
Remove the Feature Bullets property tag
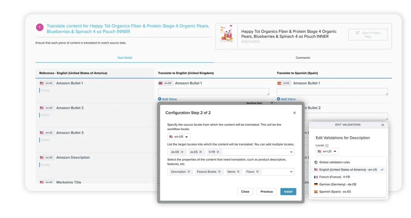219,172
